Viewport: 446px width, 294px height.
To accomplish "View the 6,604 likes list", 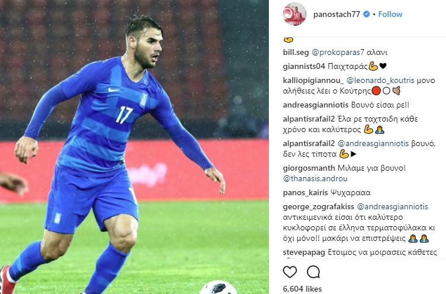I will tap(302, 289).
